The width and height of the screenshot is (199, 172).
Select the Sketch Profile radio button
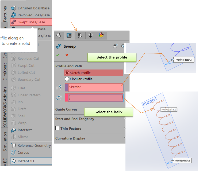[67, 73]
